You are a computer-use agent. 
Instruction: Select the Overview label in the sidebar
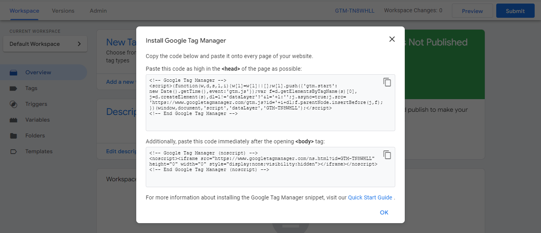38,72
